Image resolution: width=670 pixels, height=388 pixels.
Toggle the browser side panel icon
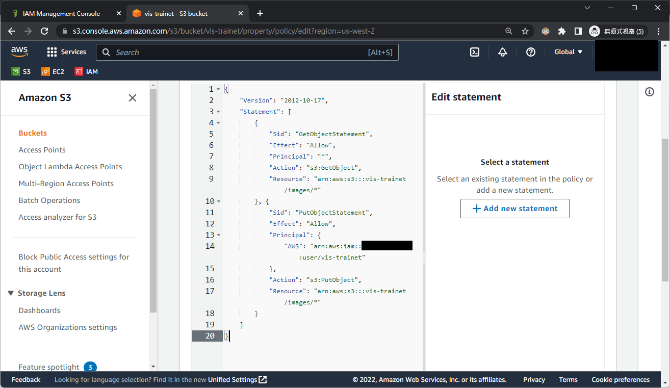(578, 31)
